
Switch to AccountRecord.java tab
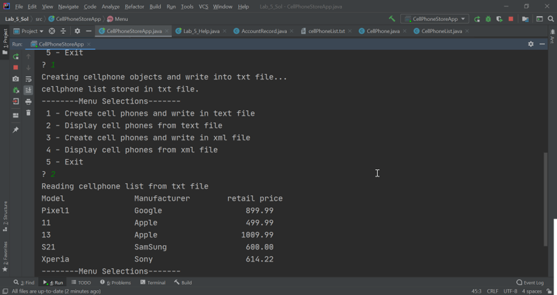point(264,31)
